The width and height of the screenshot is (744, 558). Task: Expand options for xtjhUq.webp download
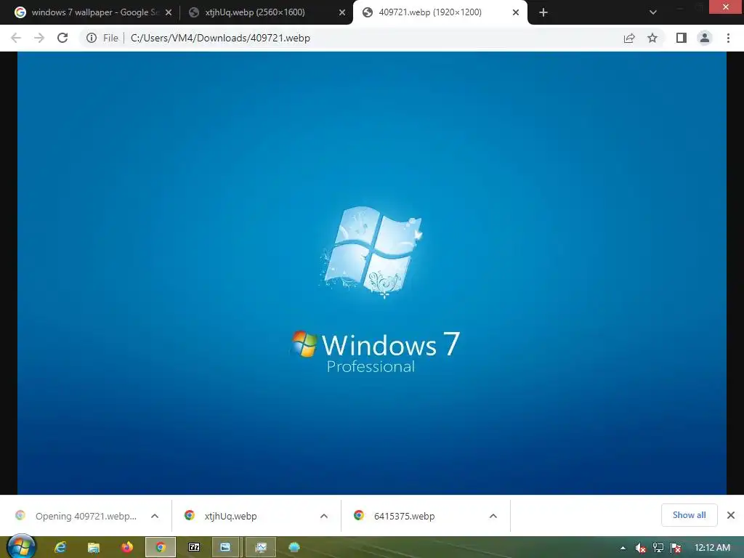click(324, 516)
